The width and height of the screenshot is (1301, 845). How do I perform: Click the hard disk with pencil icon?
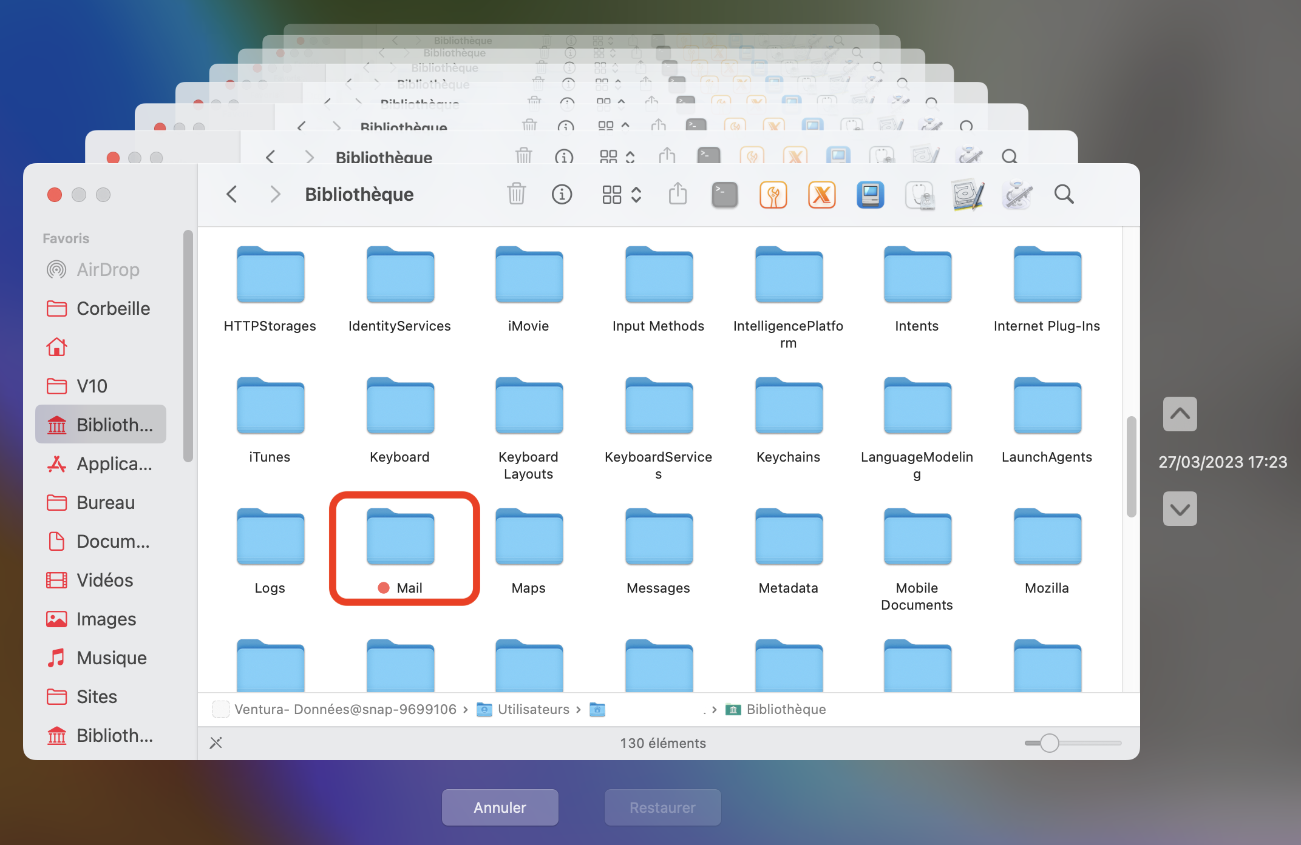coord(968,195)
